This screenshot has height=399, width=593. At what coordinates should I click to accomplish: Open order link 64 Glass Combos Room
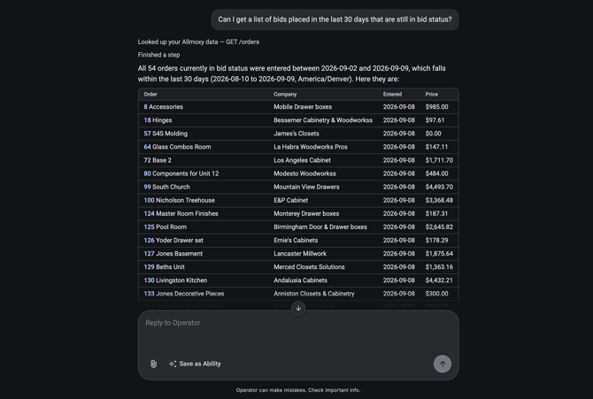point(177,147)
